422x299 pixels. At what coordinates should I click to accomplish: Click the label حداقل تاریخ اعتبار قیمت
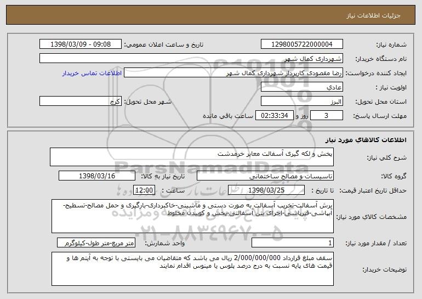point(372,190)
